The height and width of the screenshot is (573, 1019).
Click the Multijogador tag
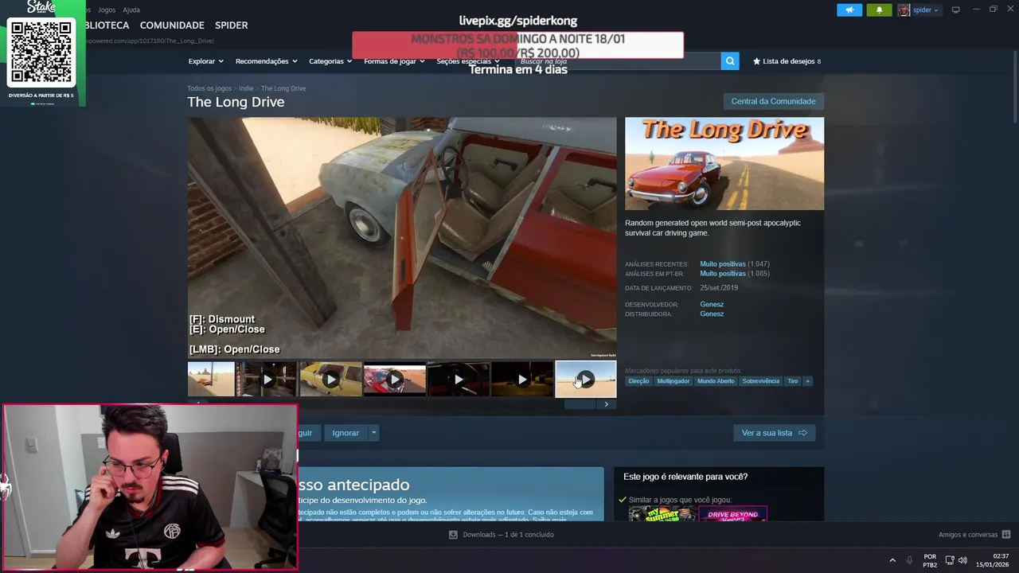pyautogui.click(x=673, y=381)
